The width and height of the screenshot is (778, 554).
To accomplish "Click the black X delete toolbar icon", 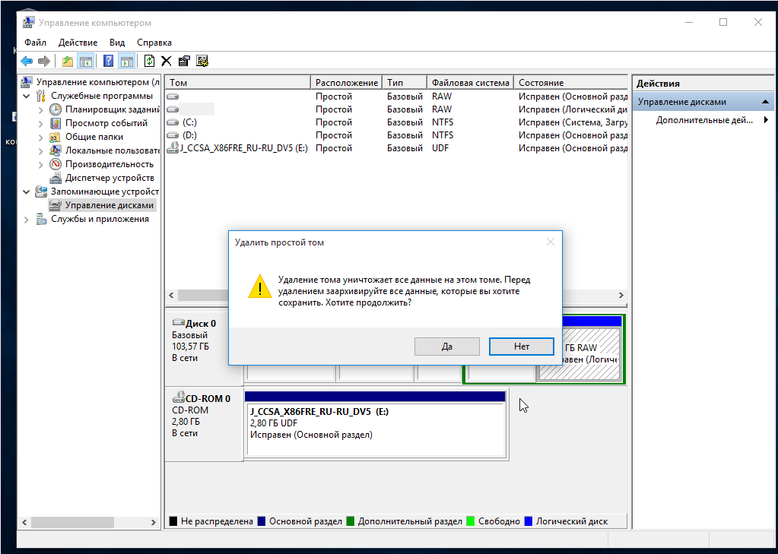I will coord(166,61).
